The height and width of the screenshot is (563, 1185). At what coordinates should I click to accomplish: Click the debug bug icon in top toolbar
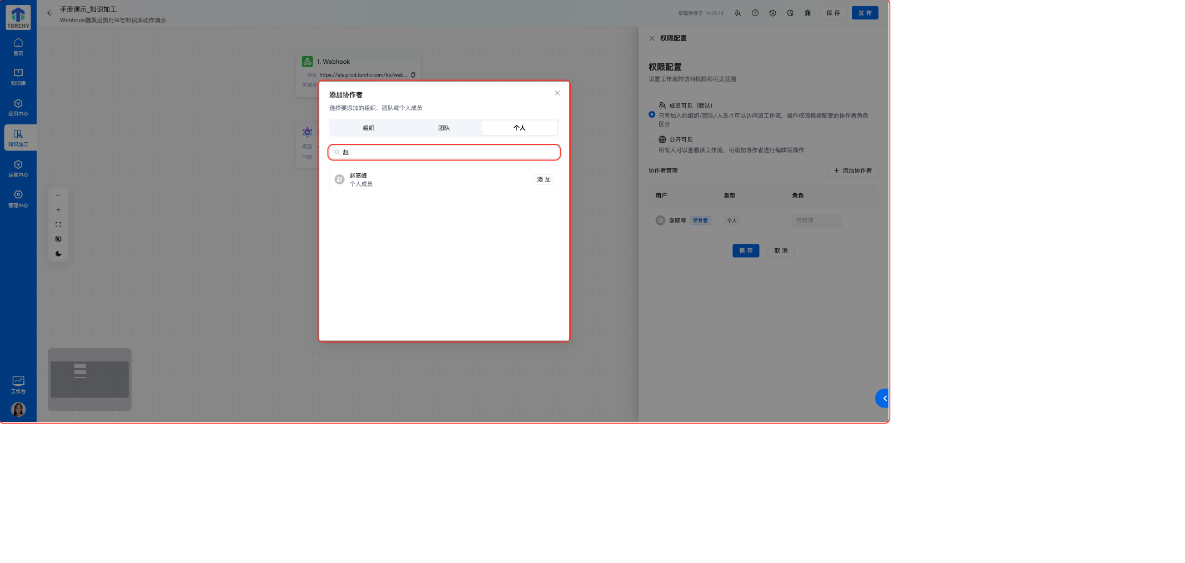(x=807, y=13)
